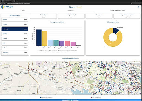Select Ahmedabad in Top Performing Cities
Screen dimensions: 142x101
tap(15, 53)
